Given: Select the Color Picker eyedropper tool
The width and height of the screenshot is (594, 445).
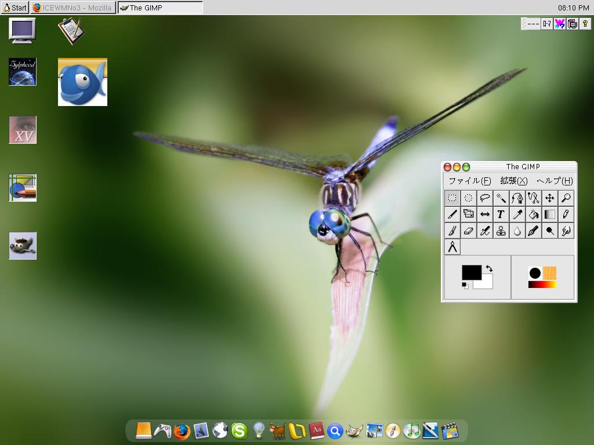Looking at the screenshot, I should tap(517, 214).
